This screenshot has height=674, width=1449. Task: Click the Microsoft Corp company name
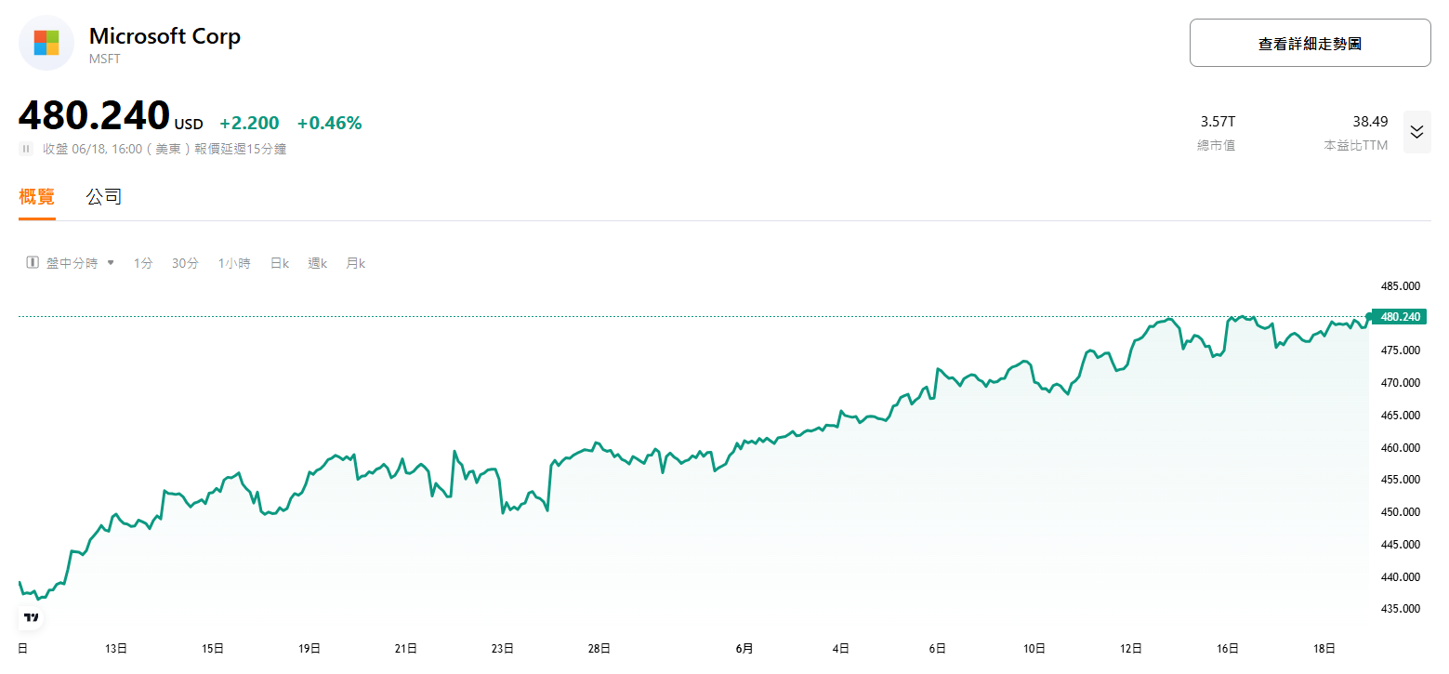click(x=165, y=36)
